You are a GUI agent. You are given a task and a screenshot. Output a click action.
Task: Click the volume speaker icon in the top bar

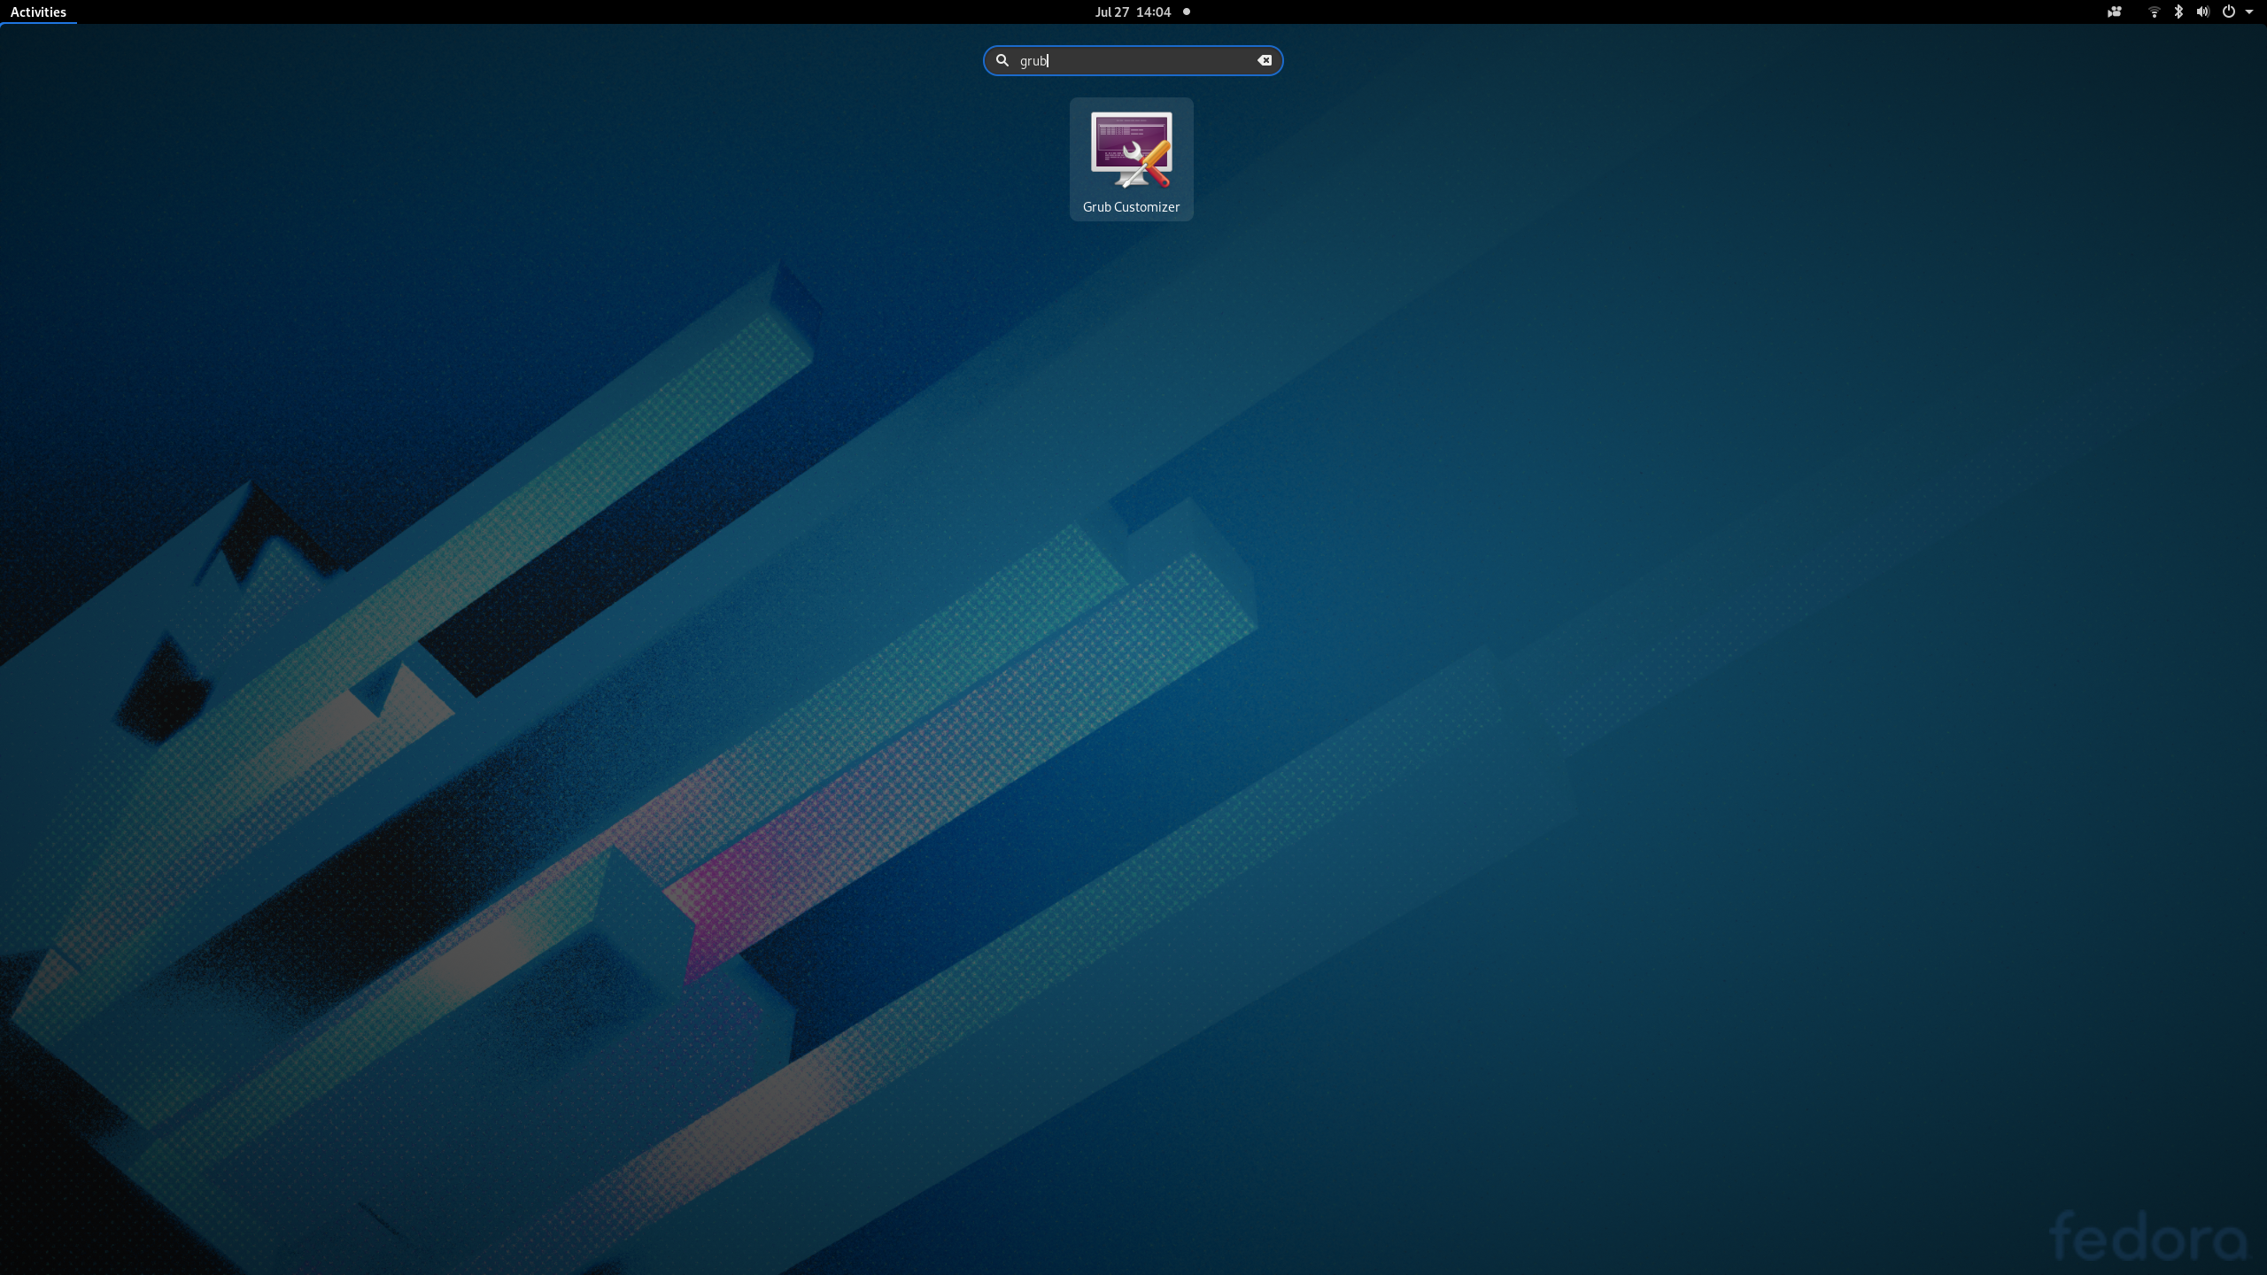pyautogui.click(x=2202, y=12)
